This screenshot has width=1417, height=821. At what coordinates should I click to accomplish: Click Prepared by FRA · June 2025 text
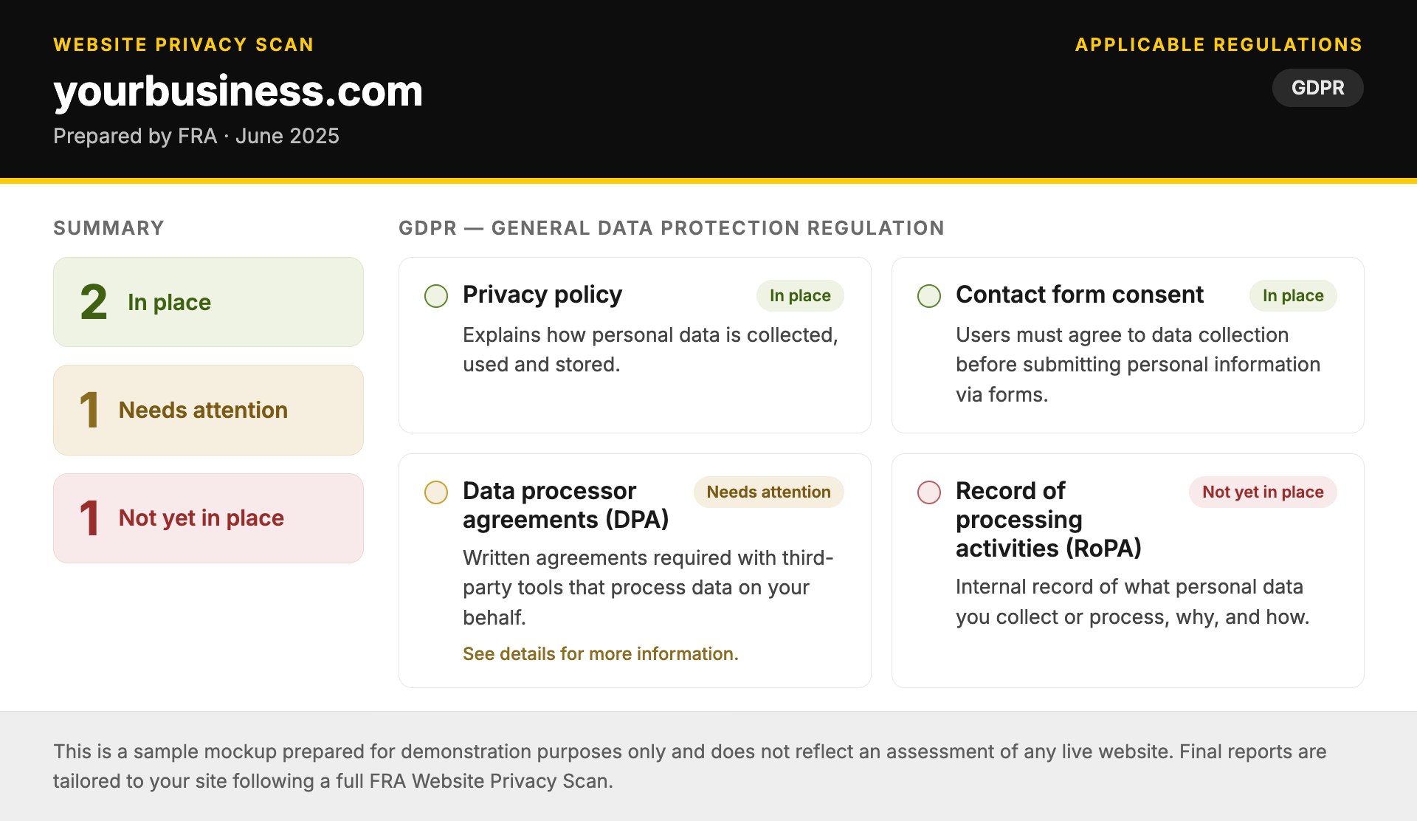(x=196, y=136)
